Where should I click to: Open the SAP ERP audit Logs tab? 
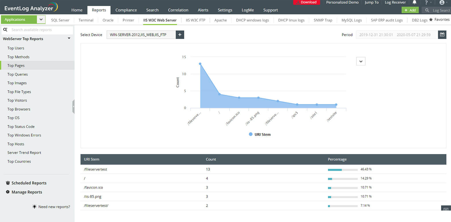[387, 20]
